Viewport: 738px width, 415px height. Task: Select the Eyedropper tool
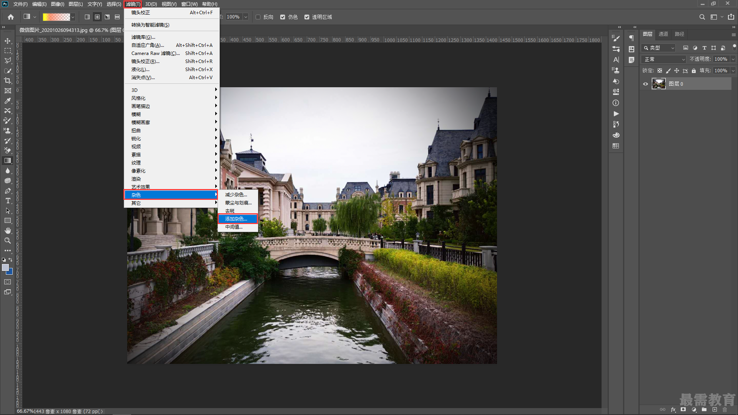(8, 101)
